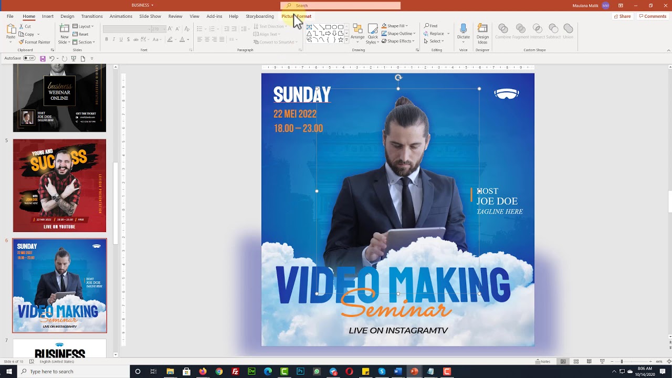Open Photoshop from the taskbar
The image size is (672, 378).
pos(300,371)
